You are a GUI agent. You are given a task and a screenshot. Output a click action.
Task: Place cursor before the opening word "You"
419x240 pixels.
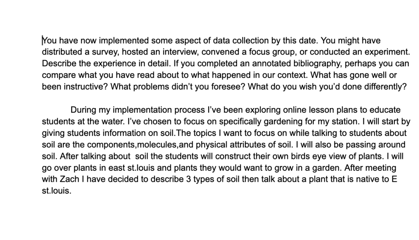(43, 41)
